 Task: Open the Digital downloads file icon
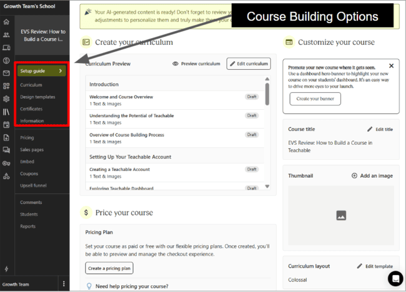pyautogui.click(x=6, y=137)
